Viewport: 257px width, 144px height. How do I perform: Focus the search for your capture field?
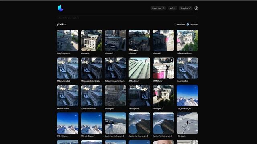(127, 18)
